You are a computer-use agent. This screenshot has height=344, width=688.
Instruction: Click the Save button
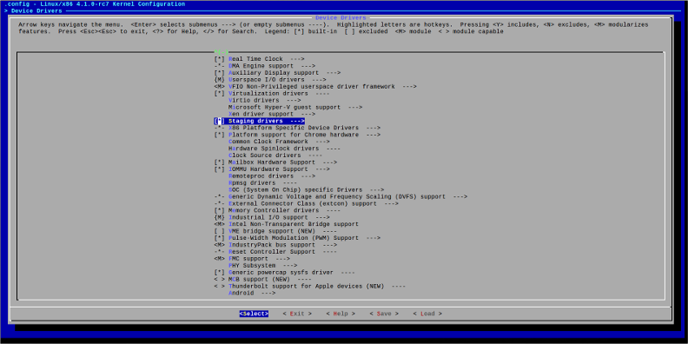(x=384, y=314)
